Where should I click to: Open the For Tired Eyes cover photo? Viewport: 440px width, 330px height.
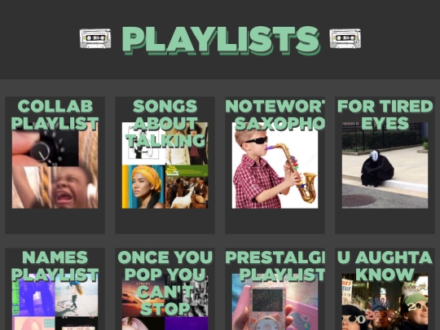click(385, 165)
